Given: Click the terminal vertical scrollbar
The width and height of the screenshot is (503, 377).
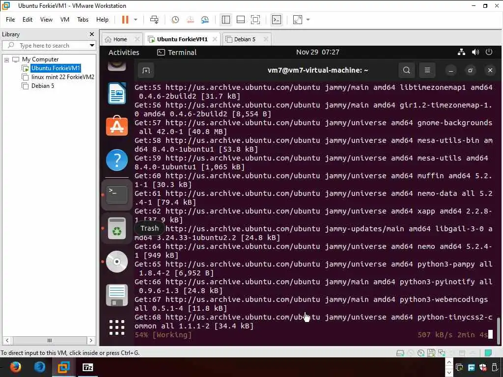Looking at the screenshot, I should coord(498,331).
